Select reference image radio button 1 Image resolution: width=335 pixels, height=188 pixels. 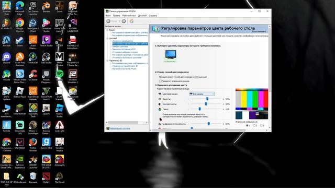coord(248,125)
